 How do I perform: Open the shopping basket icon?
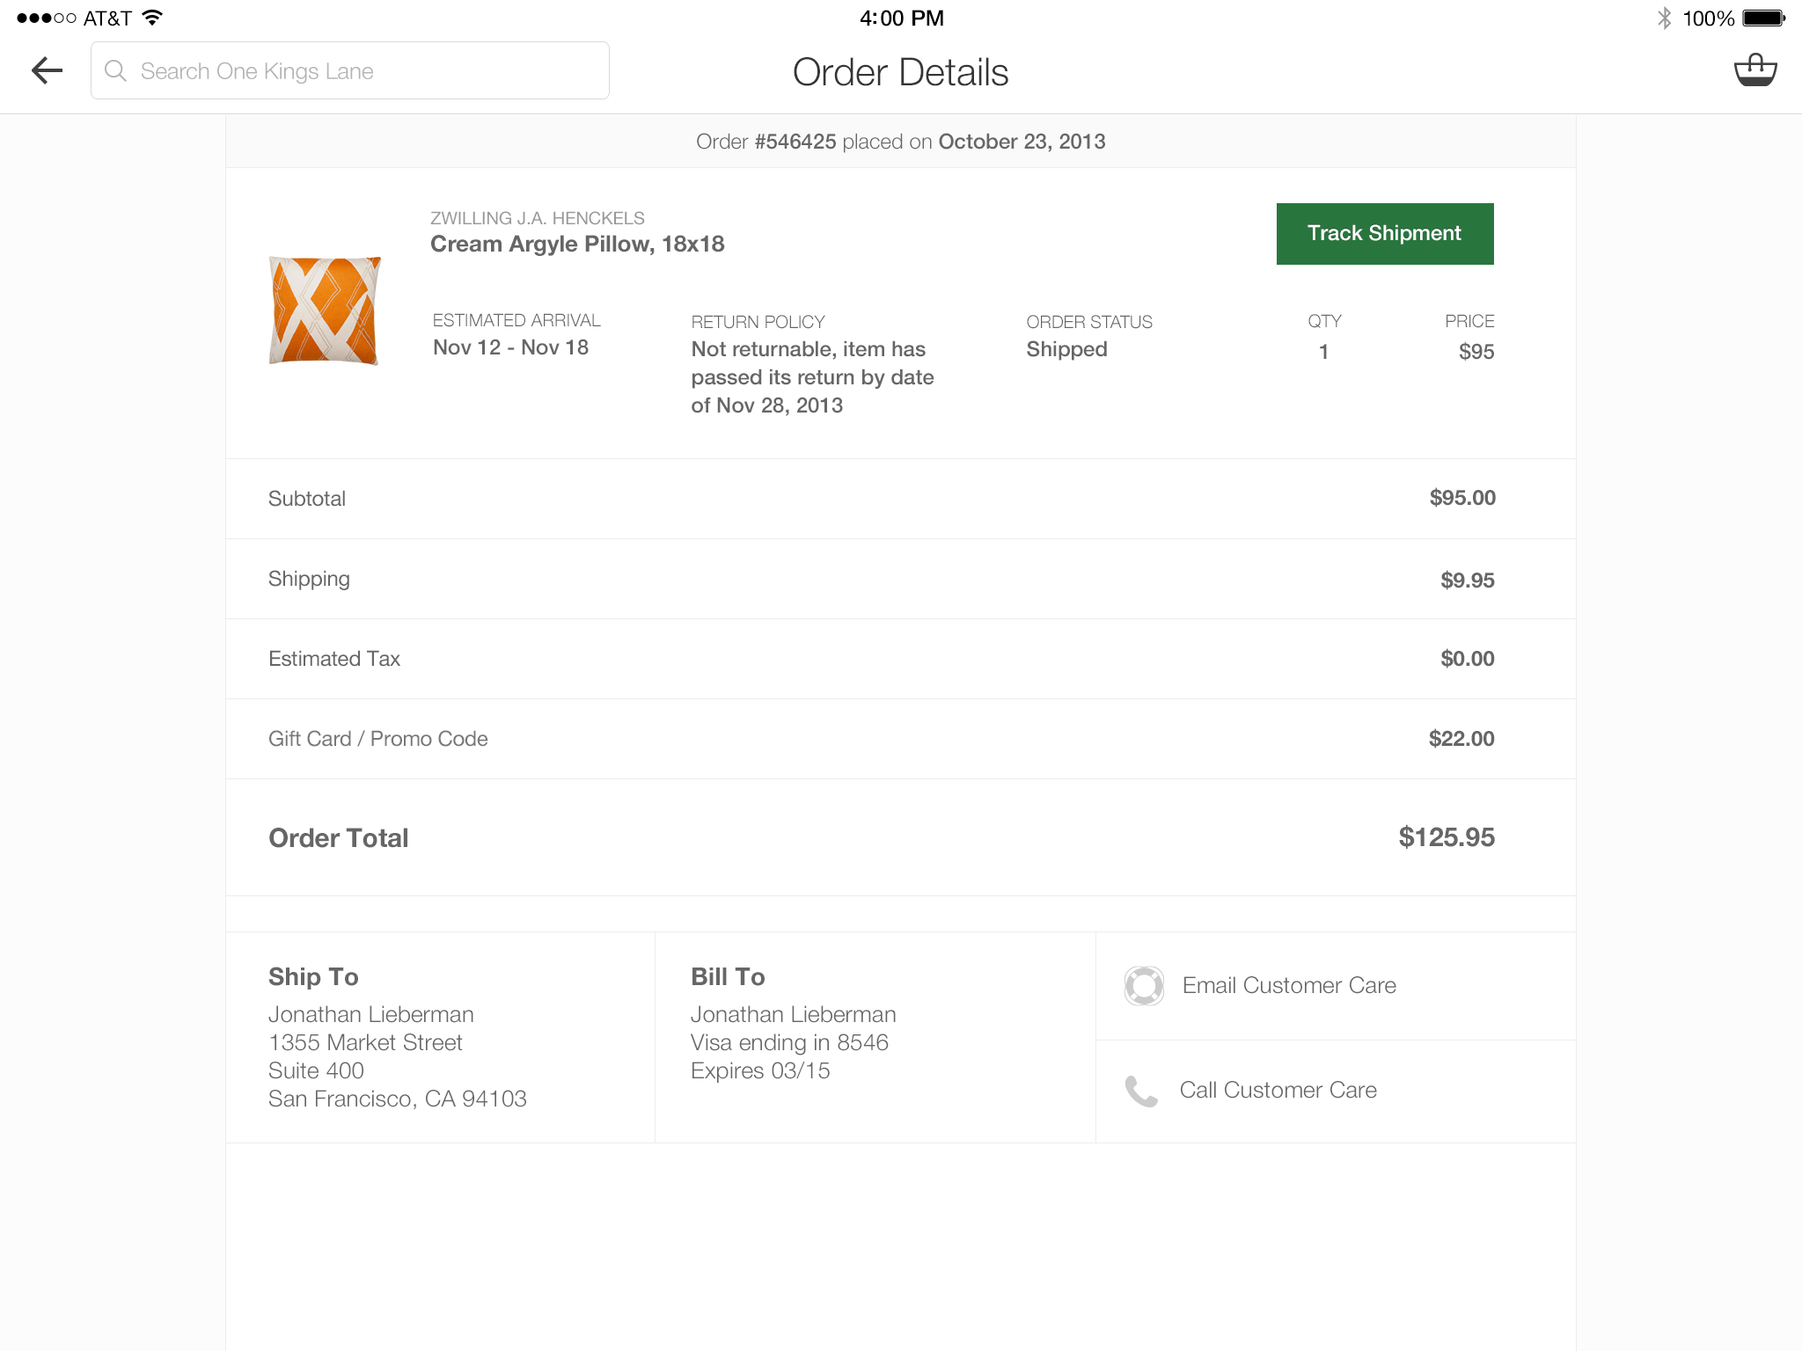(1754, 70)
